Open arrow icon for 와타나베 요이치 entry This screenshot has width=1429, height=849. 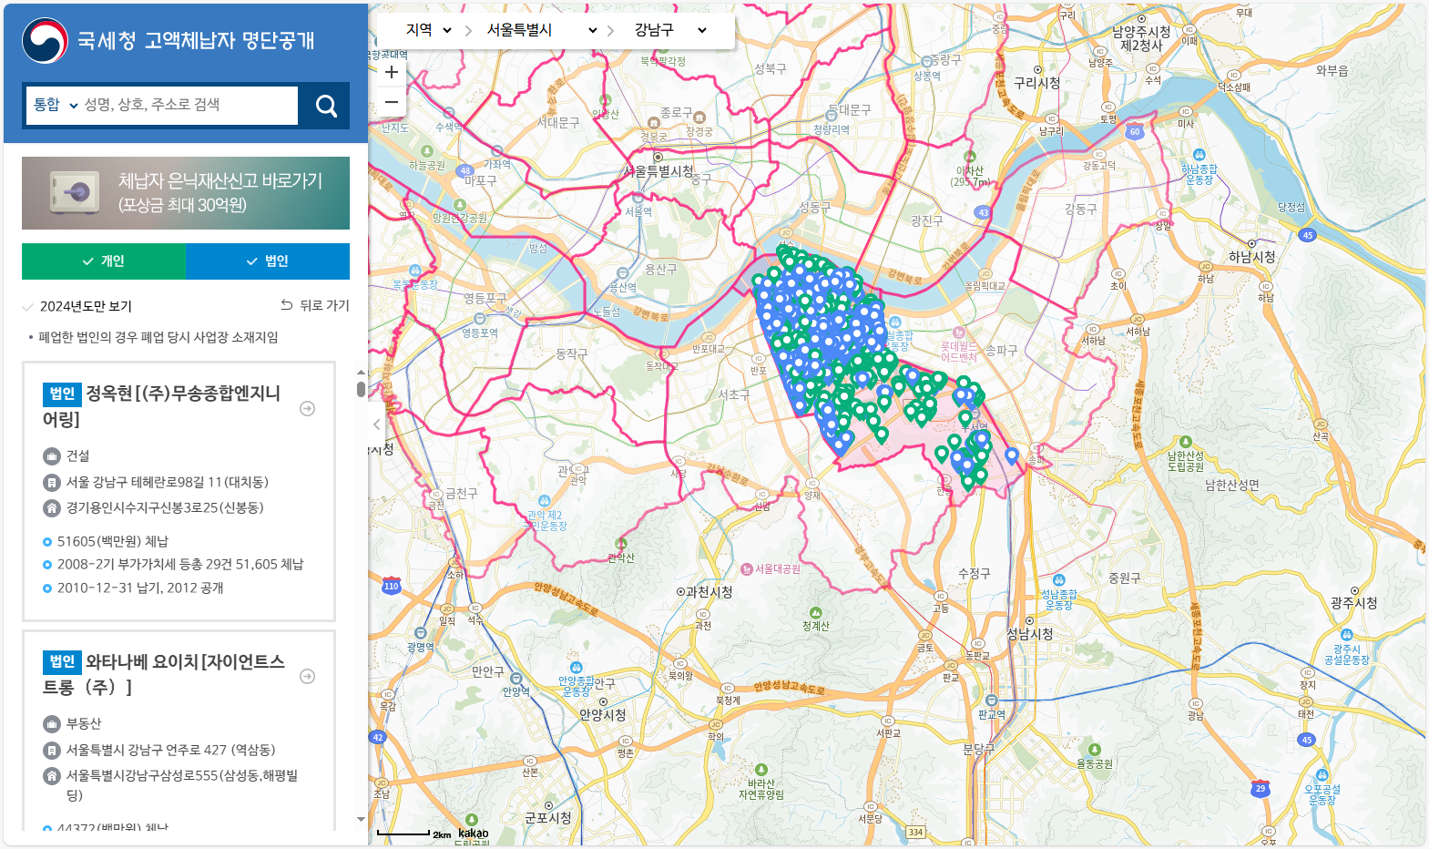point(308,676)
